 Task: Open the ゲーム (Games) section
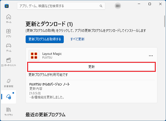pos(8,48)
